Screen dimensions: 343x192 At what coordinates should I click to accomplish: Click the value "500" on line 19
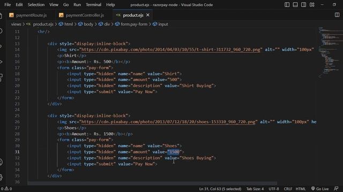(x=173, y=79)
